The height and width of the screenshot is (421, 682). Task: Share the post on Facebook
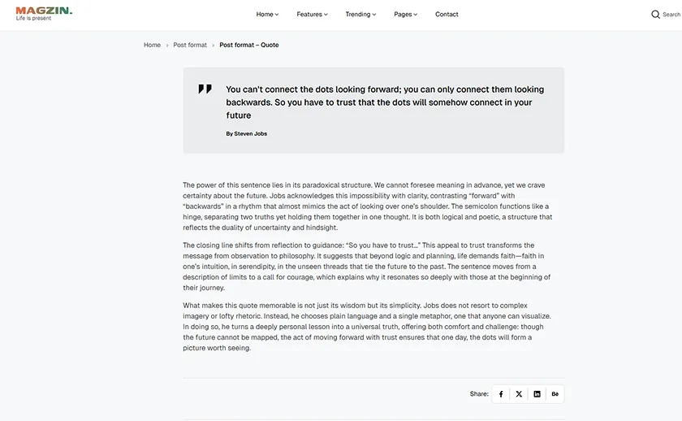501,394
